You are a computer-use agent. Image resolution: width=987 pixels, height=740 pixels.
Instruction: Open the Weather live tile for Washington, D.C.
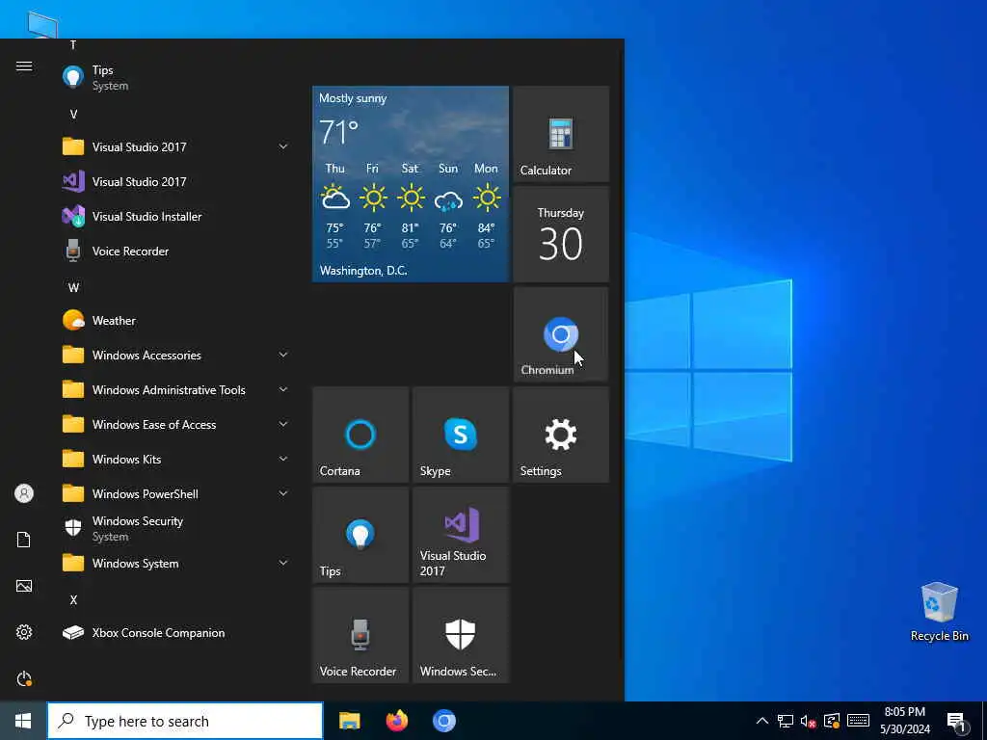tap(411, 184)
